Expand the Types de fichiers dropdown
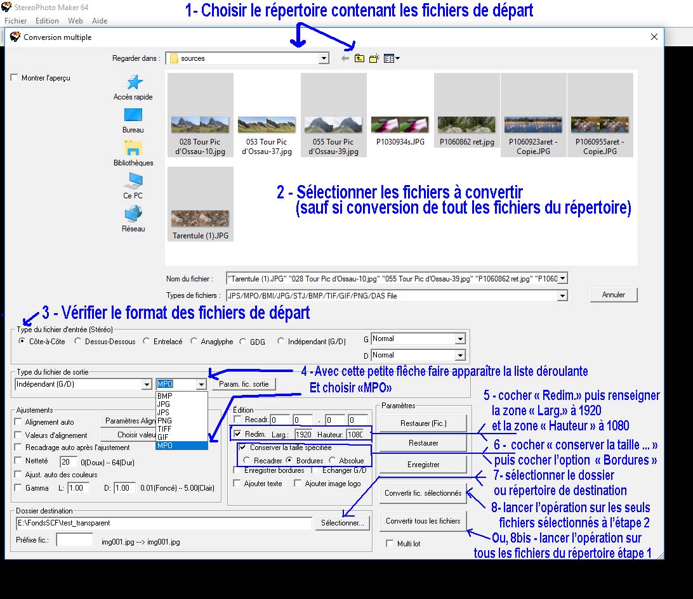Screen dimensions: 693x599 tap(561, 295)
